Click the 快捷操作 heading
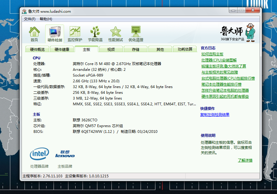The width and height of the screenshot is (277, 194). (208, 109)
